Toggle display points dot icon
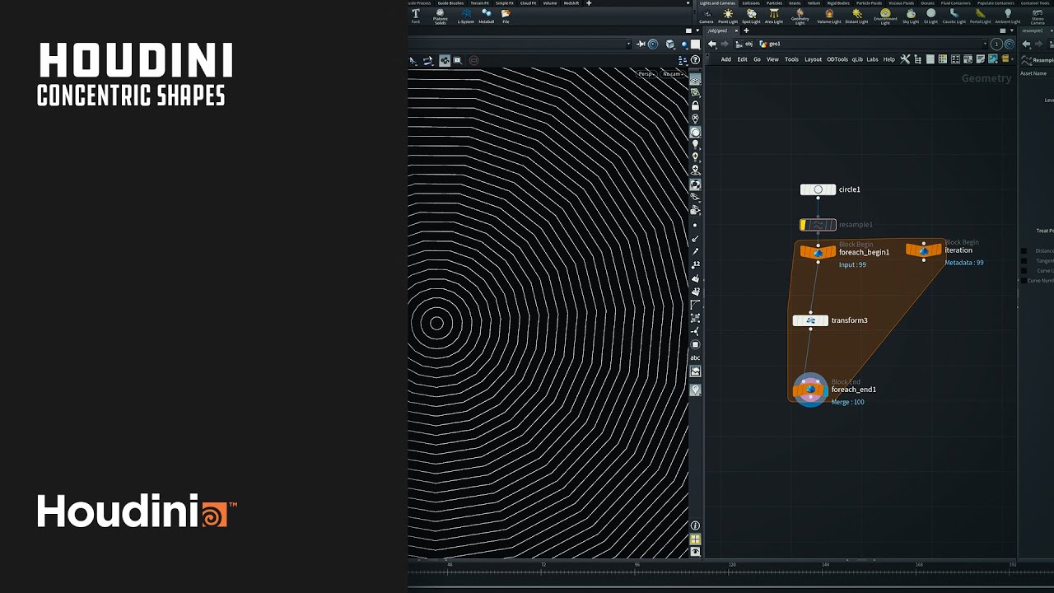Image resolution: width=1054 pixels, height=593 pixels. coord(695,225)
